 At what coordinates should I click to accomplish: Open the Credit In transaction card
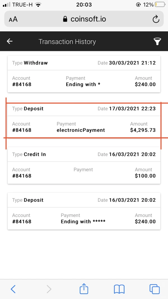[x=84, y=165]
